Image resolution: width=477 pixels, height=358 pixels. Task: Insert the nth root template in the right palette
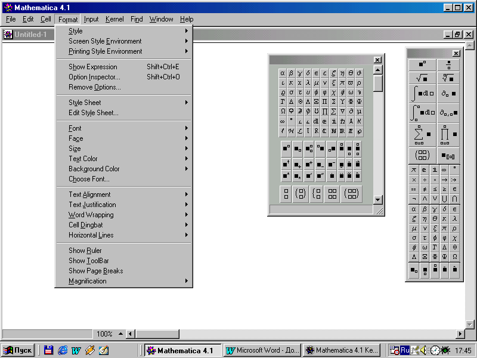coord(448,78)
